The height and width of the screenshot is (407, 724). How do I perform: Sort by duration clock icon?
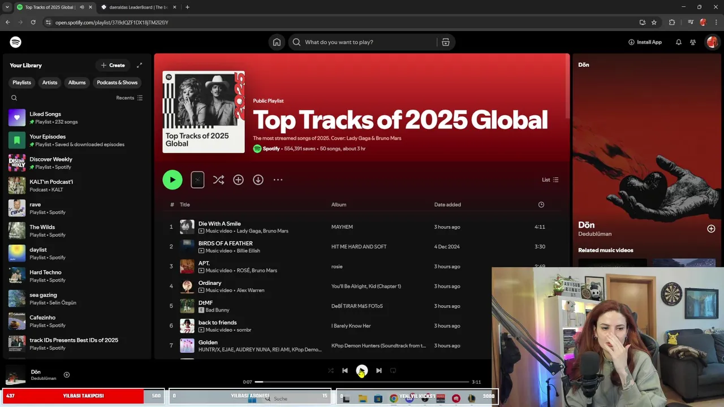(x=541, y=205)
